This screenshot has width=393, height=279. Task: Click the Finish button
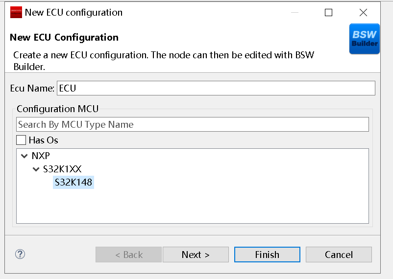(267, 255)
